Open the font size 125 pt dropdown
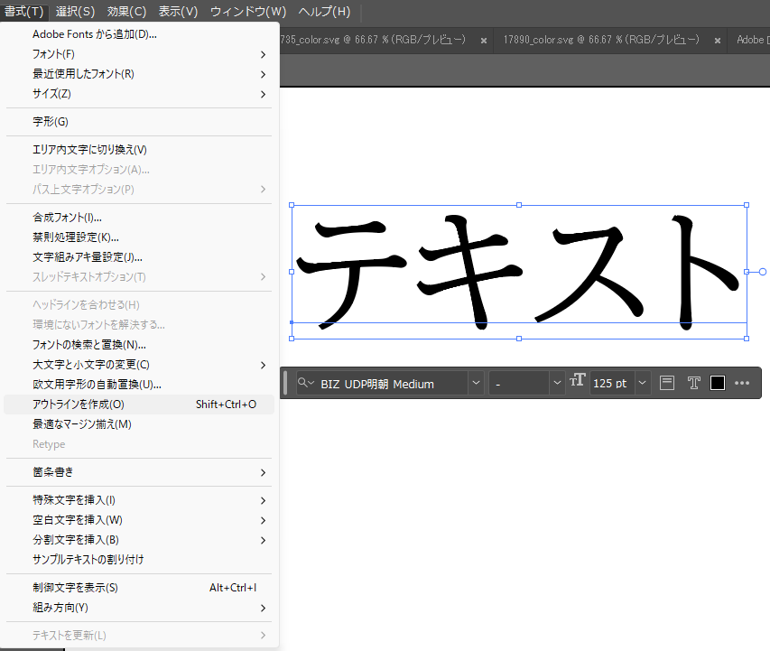770x651 pixels. tap(642, 383)
